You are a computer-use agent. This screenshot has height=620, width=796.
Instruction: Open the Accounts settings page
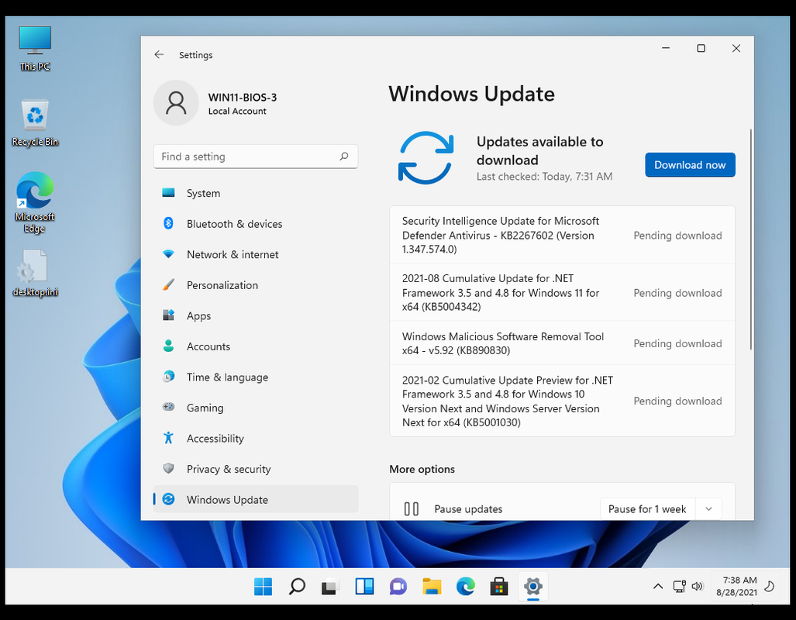256,346
